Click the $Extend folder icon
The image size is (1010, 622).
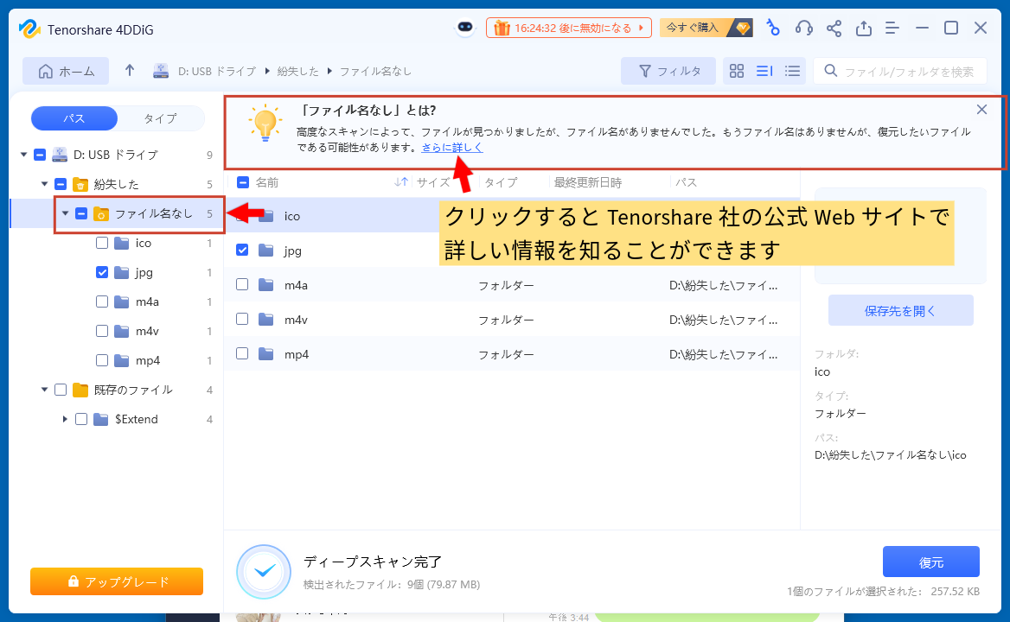(x=101, y=419)
